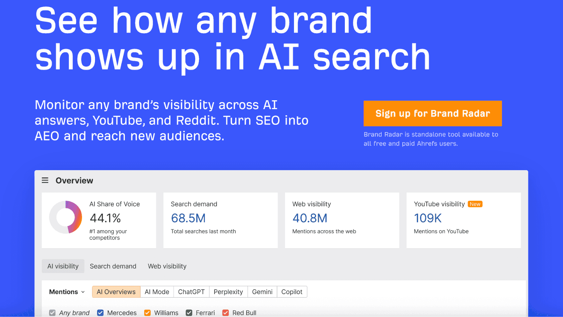563x317 pixels.
Task: Switch to the Search demand tab
Action: pyautogui.click(x=113, y=266)
